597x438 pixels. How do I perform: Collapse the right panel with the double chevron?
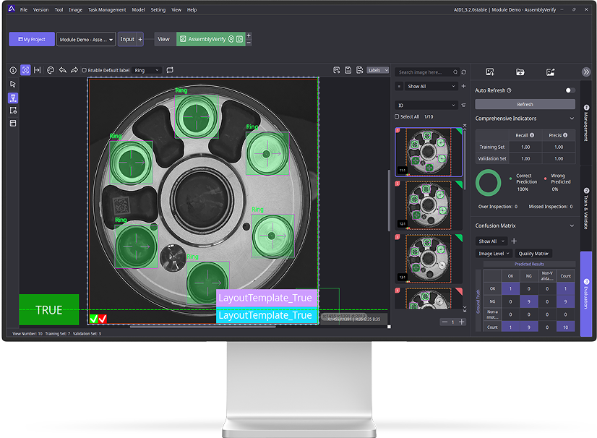[585, 72]
